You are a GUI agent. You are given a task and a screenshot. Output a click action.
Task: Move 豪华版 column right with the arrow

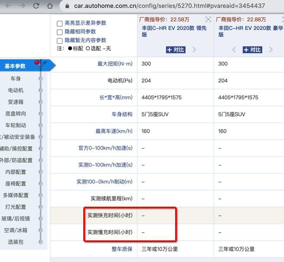coord(271,49)
